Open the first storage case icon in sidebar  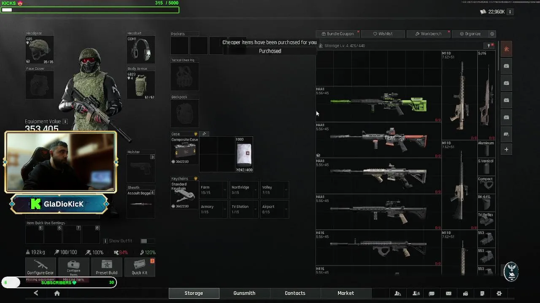click(507, 66)
